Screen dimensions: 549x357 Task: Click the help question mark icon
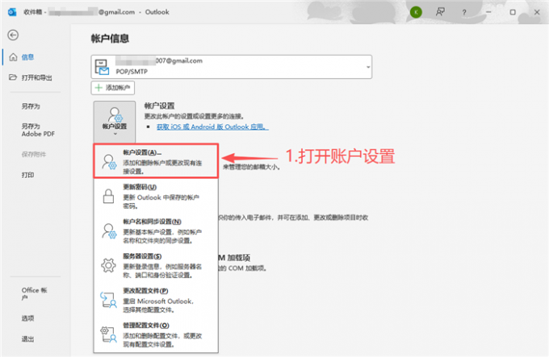(x=464, y=12)
